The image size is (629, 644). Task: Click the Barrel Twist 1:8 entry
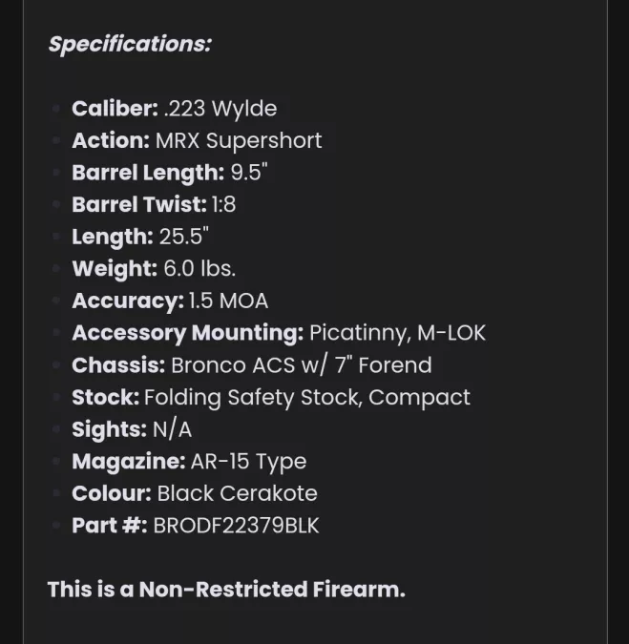154,204
